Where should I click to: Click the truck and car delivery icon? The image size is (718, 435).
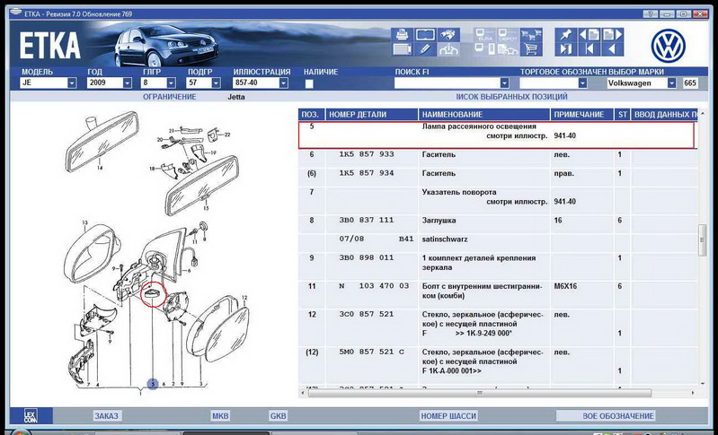[508, 49]
